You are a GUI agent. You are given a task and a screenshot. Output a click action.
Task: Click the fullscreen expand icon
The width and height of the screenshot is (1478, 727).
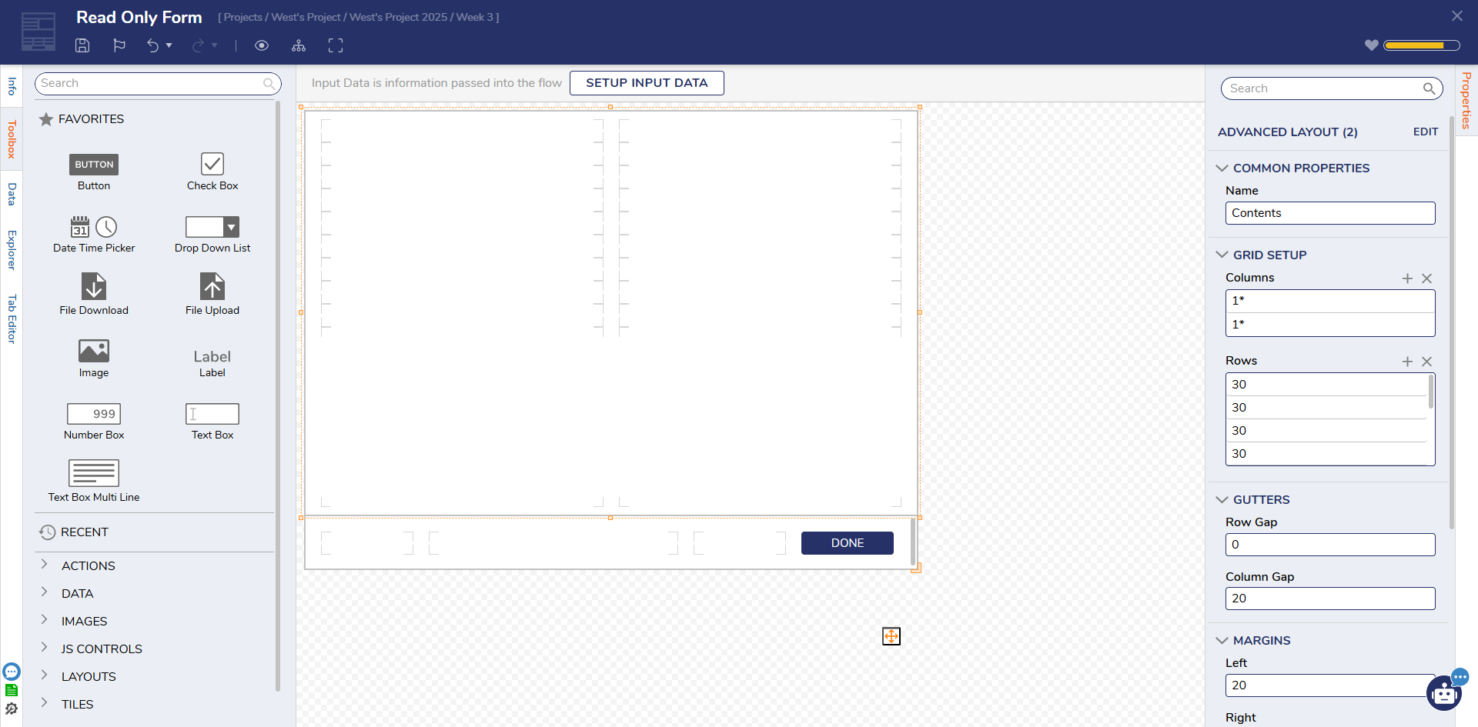click(x=336, y=45)
